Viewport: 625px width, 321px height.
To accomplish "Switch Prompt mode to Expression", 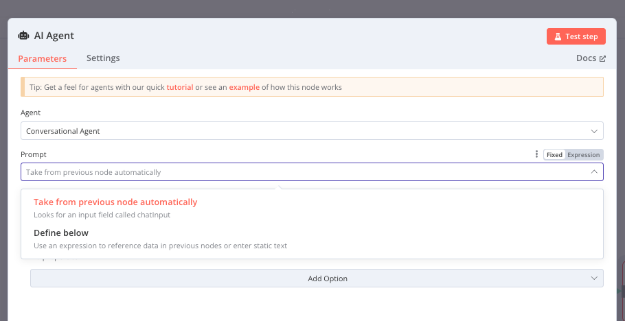I will (x=584, y=155).
